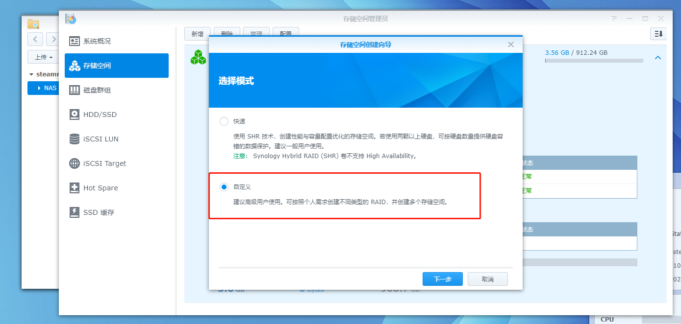Image resolution: width=681 pixels, height=324 pixels.
Task: Click the help question mark in title bar
Action: pos(614,19)
